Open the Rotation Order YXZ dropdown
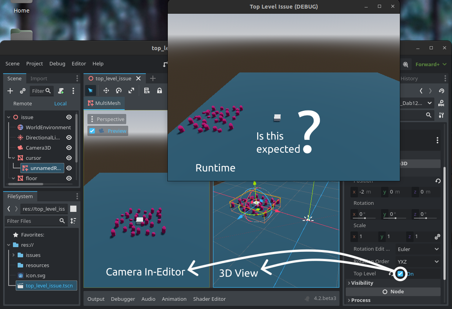The width and height of the screenshot is (452, 309). [418, 262]
